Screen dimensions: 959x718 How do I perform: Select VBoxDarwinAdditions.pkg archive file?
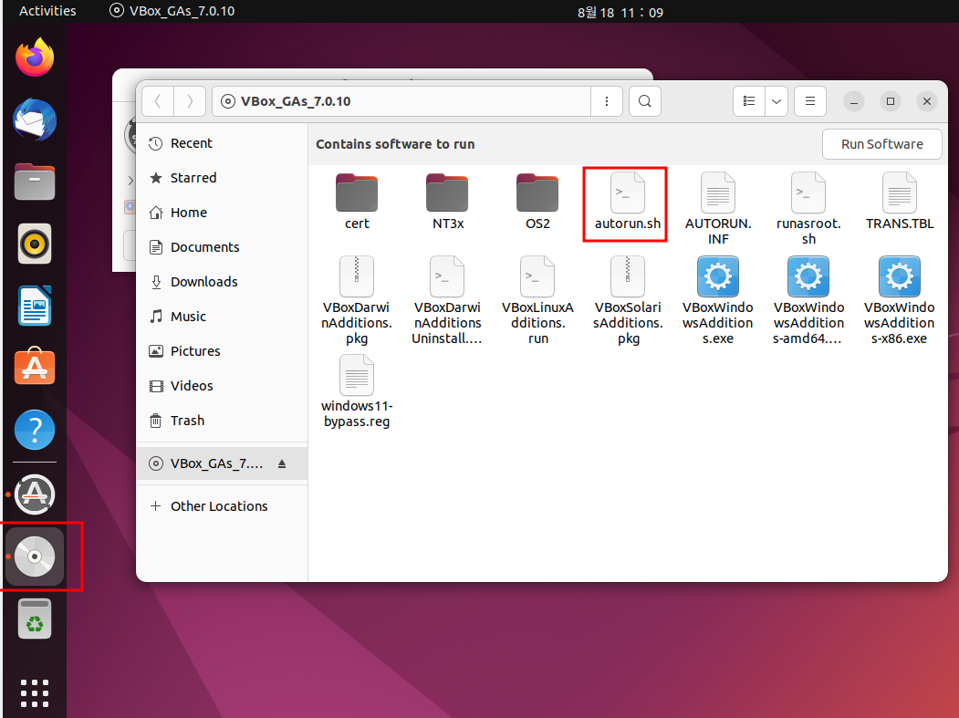click(x=357, y=301)
